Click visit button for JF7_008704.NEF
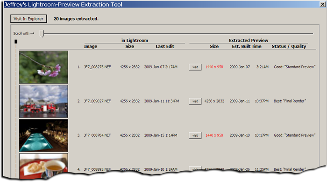The width and height of the screenshot is (327, 182). tap(195, 135)
